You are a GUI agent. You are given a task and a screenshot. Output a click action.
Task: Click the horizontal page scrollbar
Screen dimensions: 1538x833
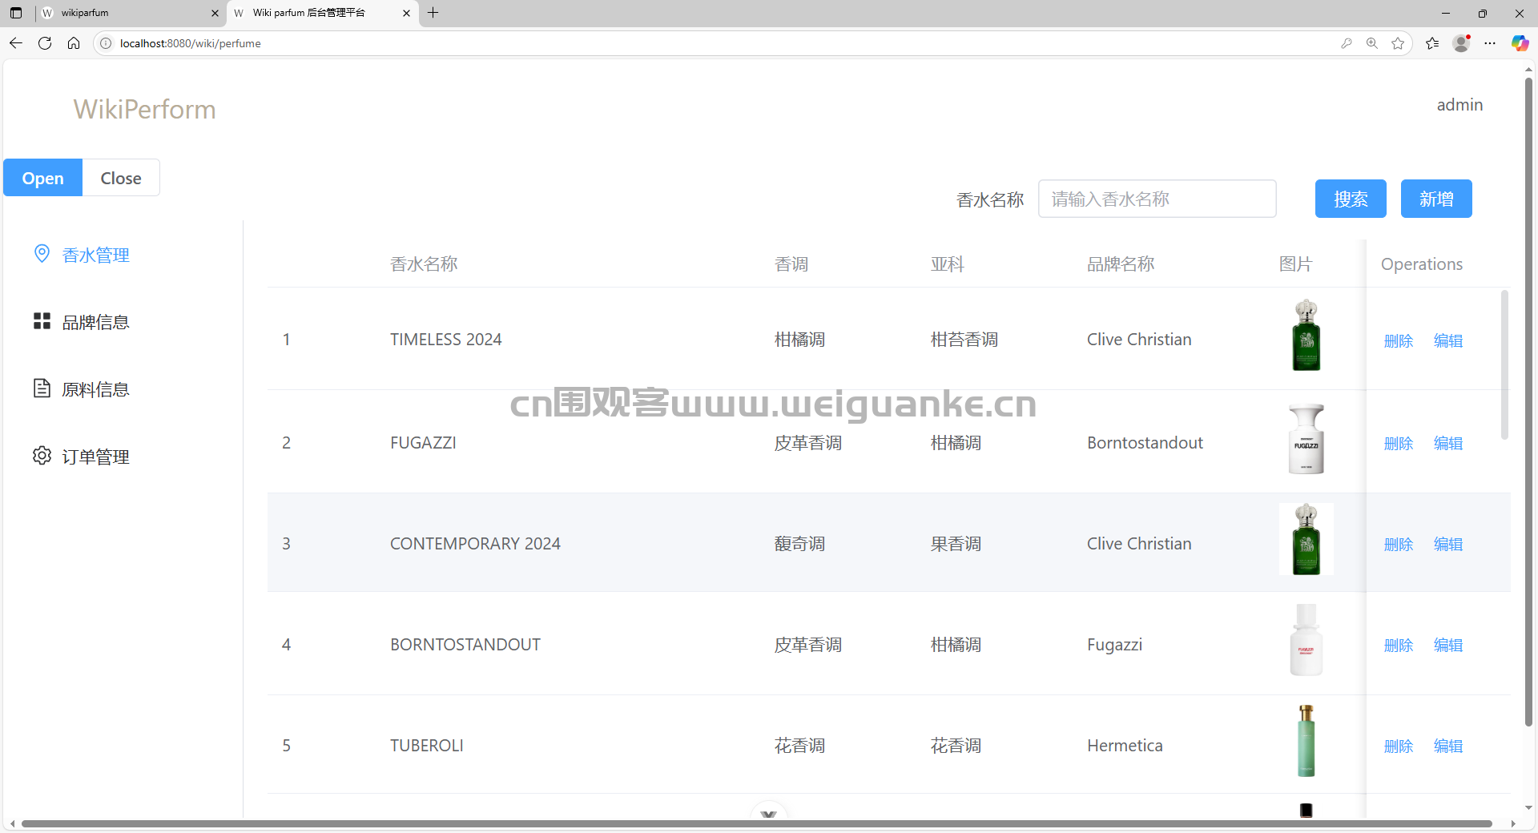(757, 823)
